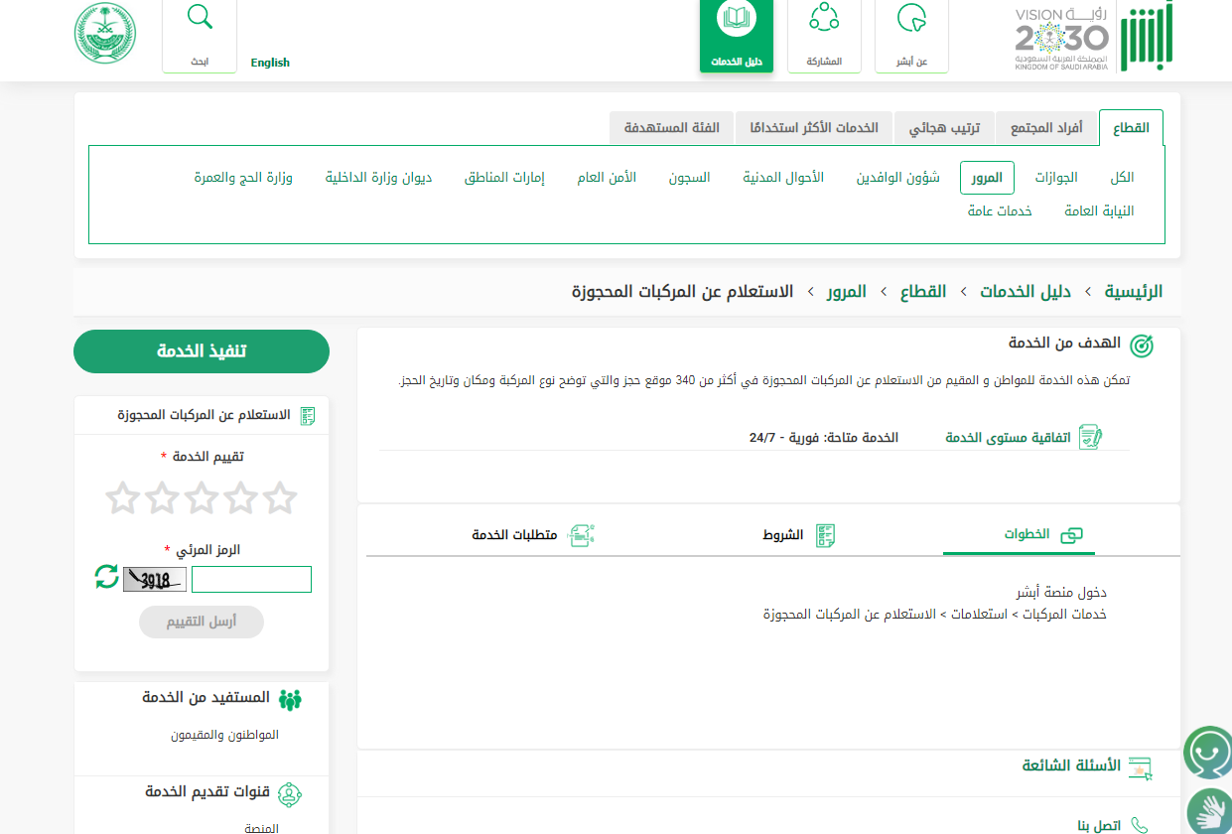The width and height of the screenshot is (1232, 834).
Task: Switch language to English
Action: click(x=270, y=63)
